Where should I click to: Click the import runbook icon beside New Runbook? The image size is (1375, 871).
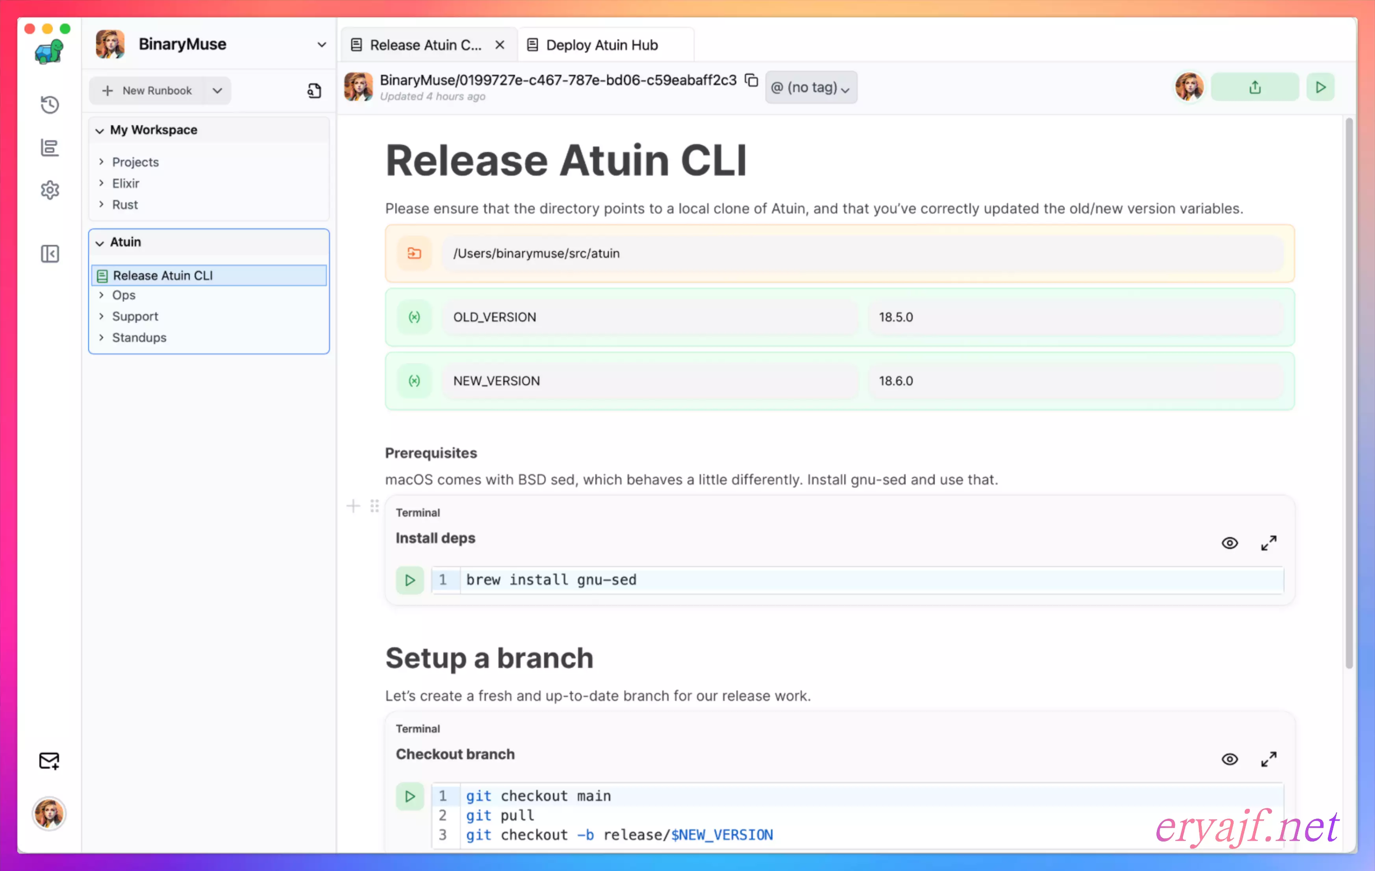click(314, 91)
